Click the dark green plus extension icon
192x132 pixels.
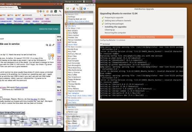[56, 11]
